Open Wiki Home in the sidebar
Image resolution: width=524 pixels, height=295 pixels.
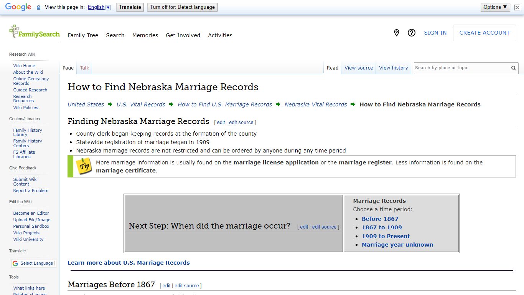pyautogui.click(x=24, y=66)
